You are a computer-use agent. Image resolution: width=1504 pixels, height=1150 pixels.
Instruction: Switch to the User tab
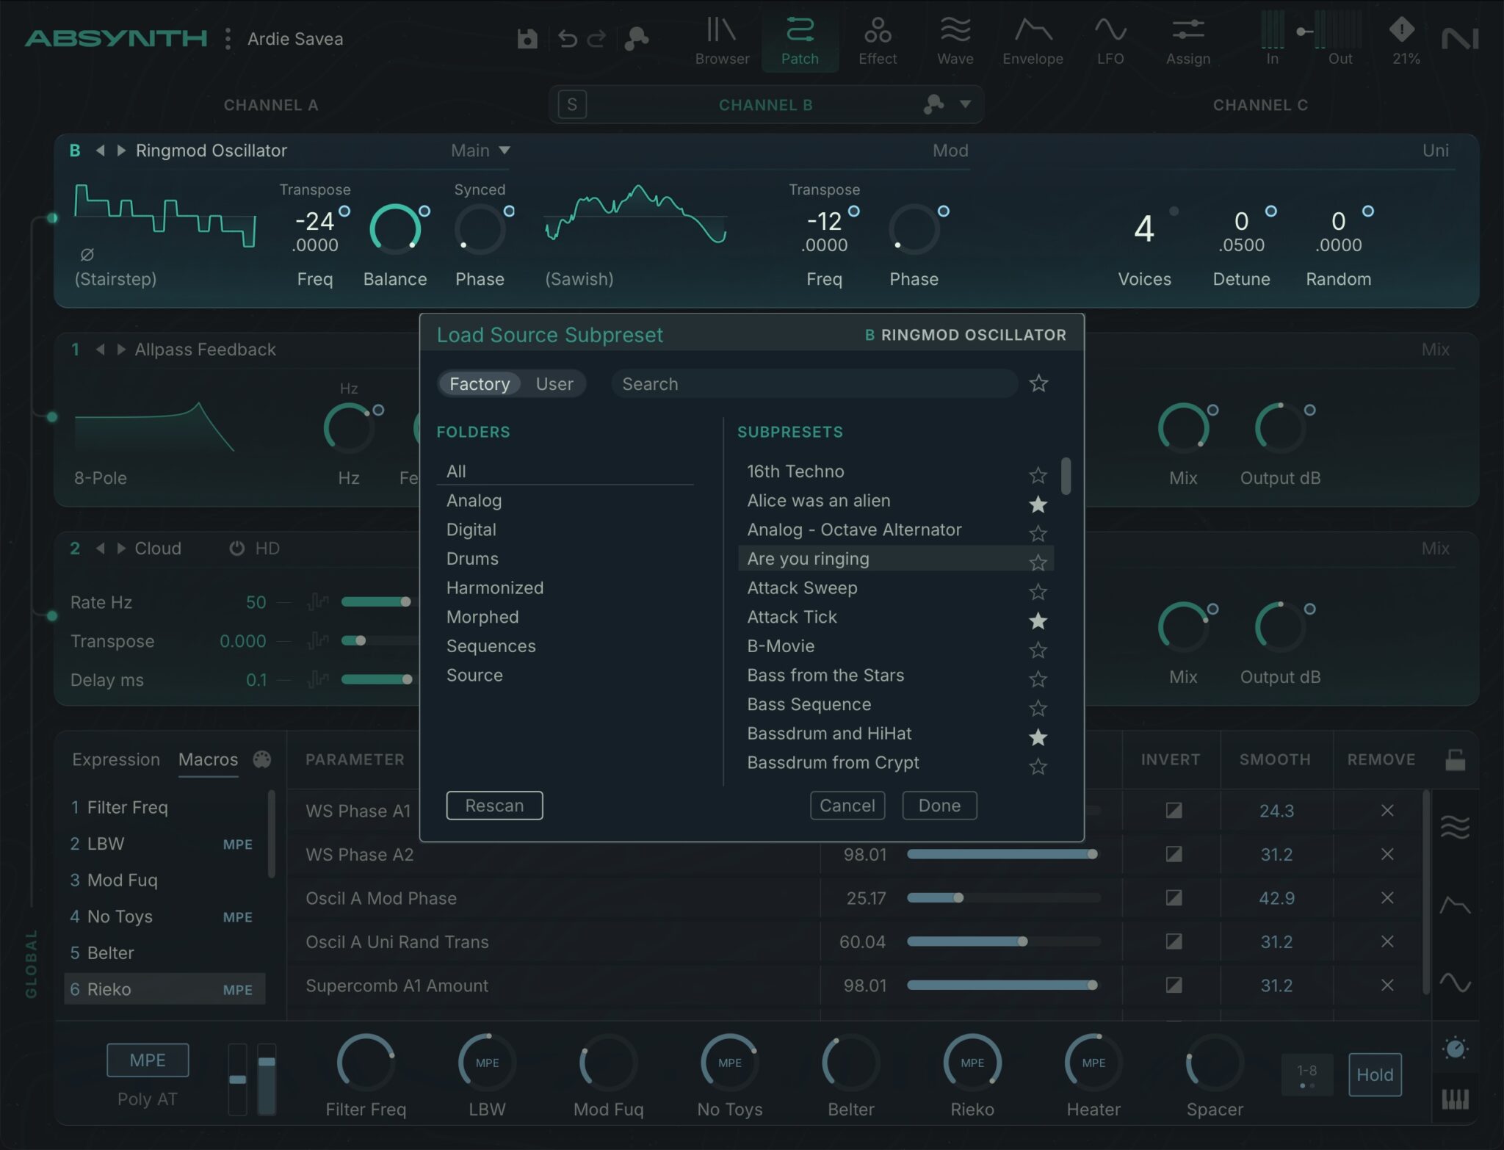[x=554, y=383]
